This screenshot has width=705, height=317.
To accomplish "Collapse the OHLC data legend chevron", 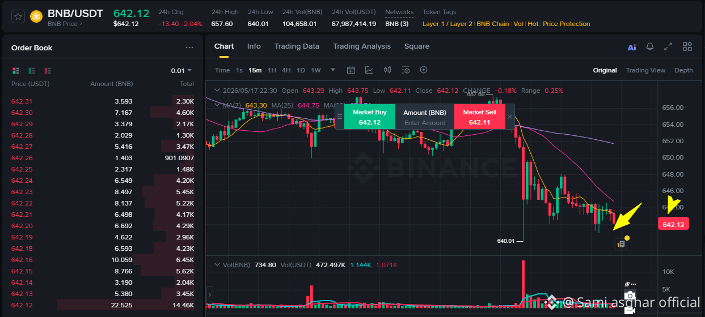I will [217, 91].
